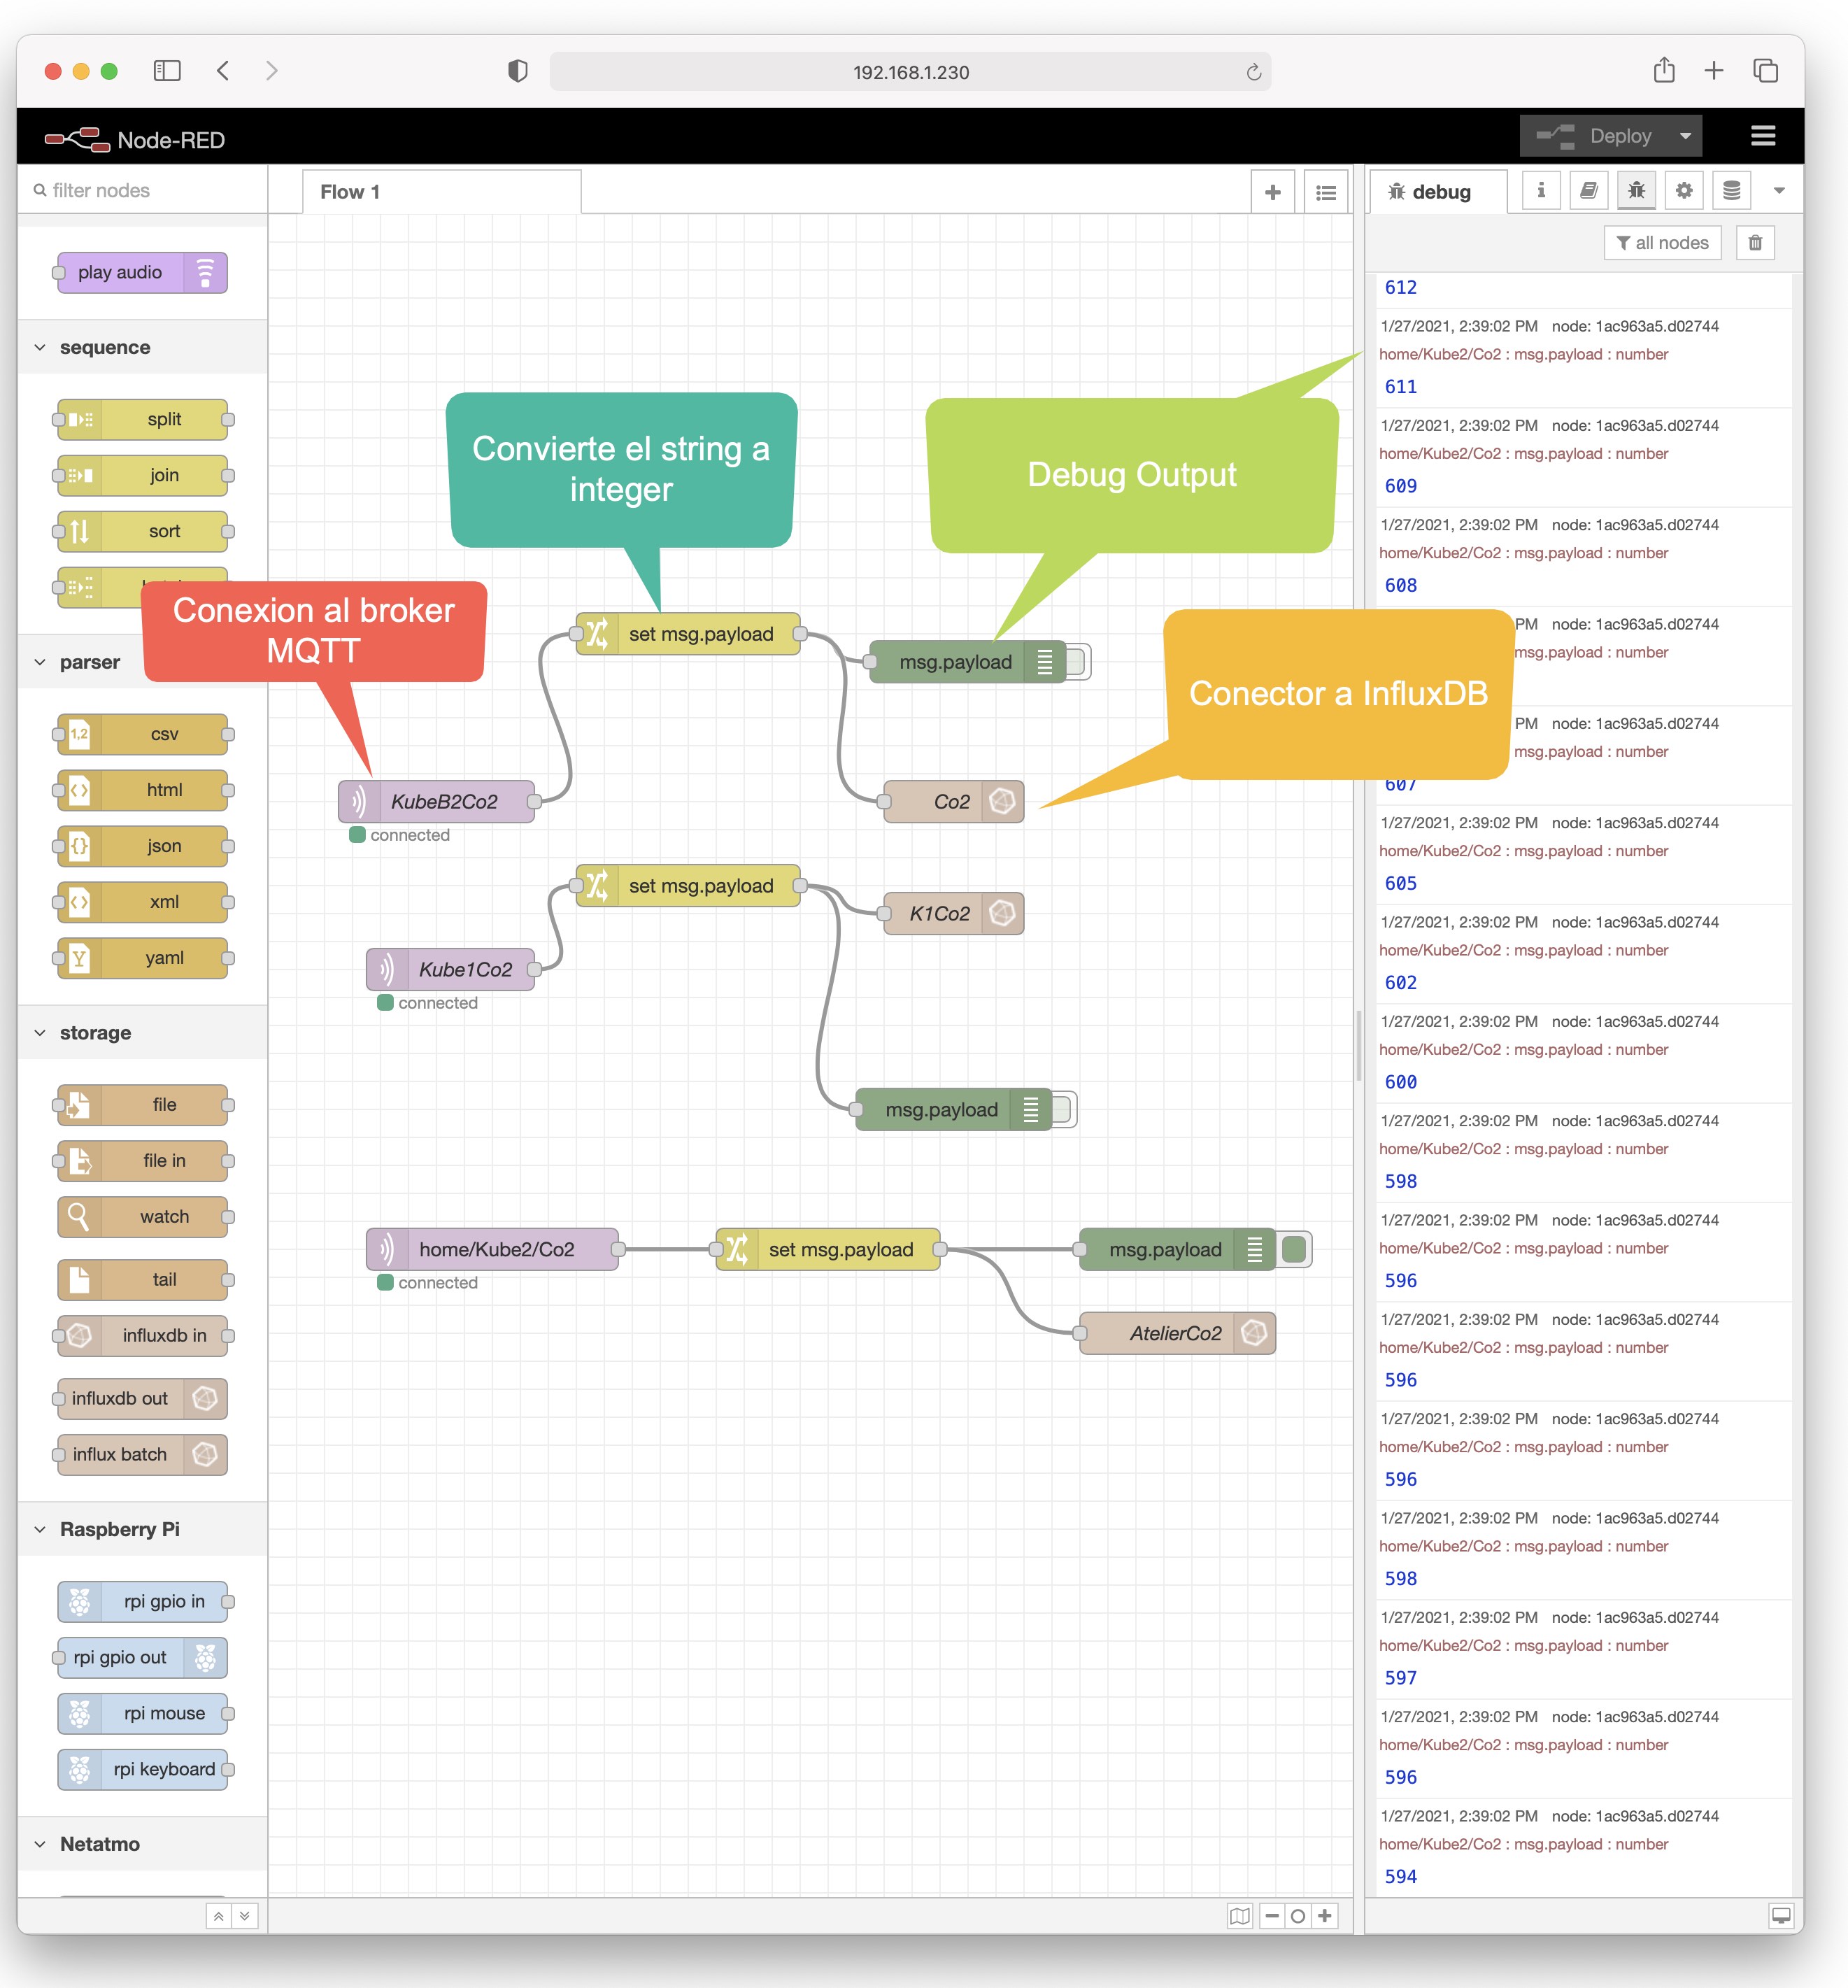Collapse the Netatmo palette category
The height and width of the screenshot is (1988, 1848).
point(143,1844)
